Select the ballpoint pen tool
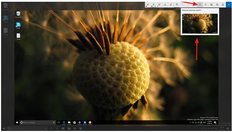 tap(148, 5)
